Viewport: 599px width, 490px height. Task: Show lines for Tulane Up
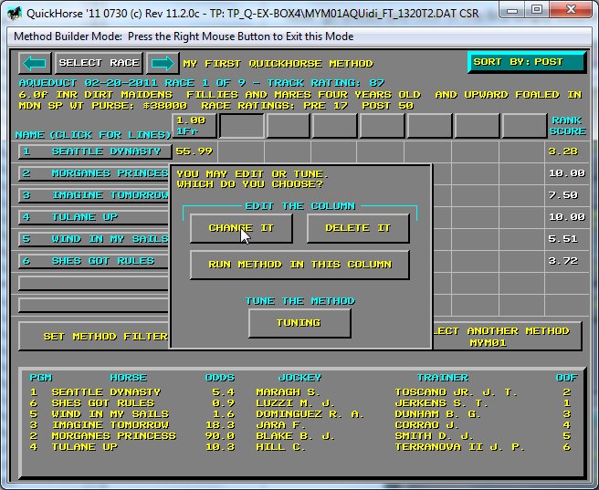coord(95,217)
